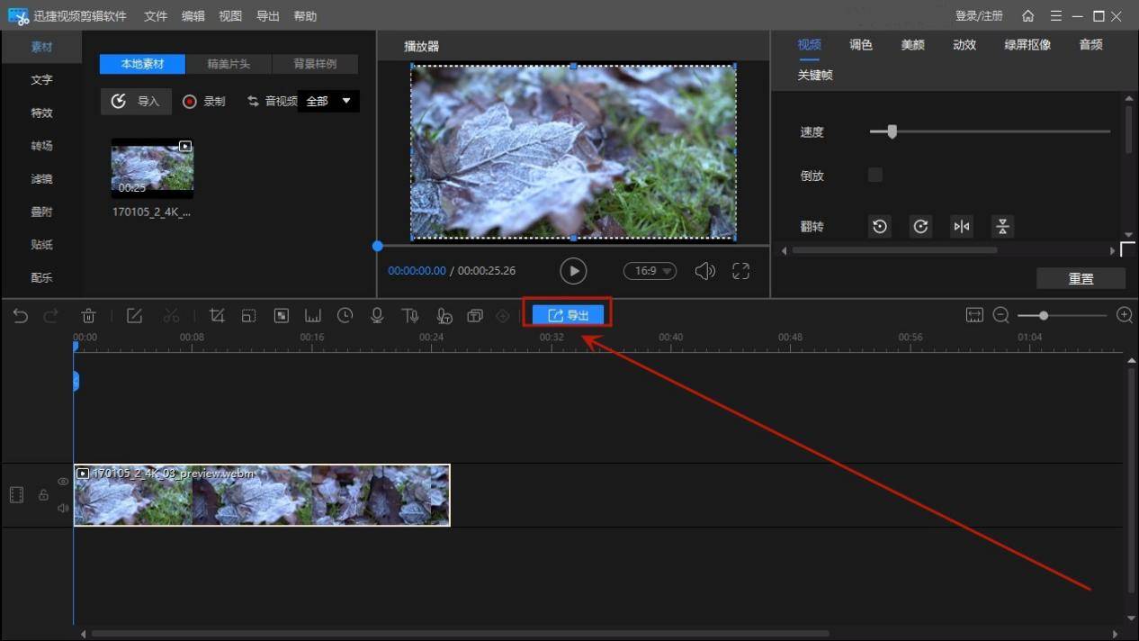
Task: Delete selected clip with the trash icon
Action: pos(88,315)
